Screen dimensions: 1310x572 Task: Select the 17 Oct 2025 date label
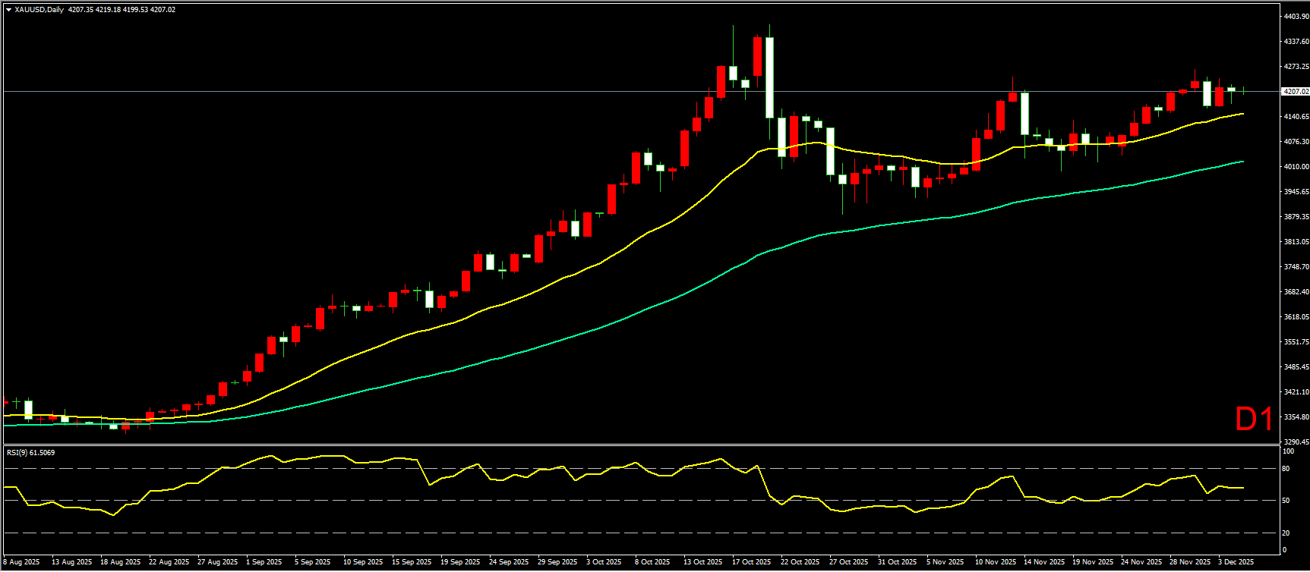tap(751, 562)
